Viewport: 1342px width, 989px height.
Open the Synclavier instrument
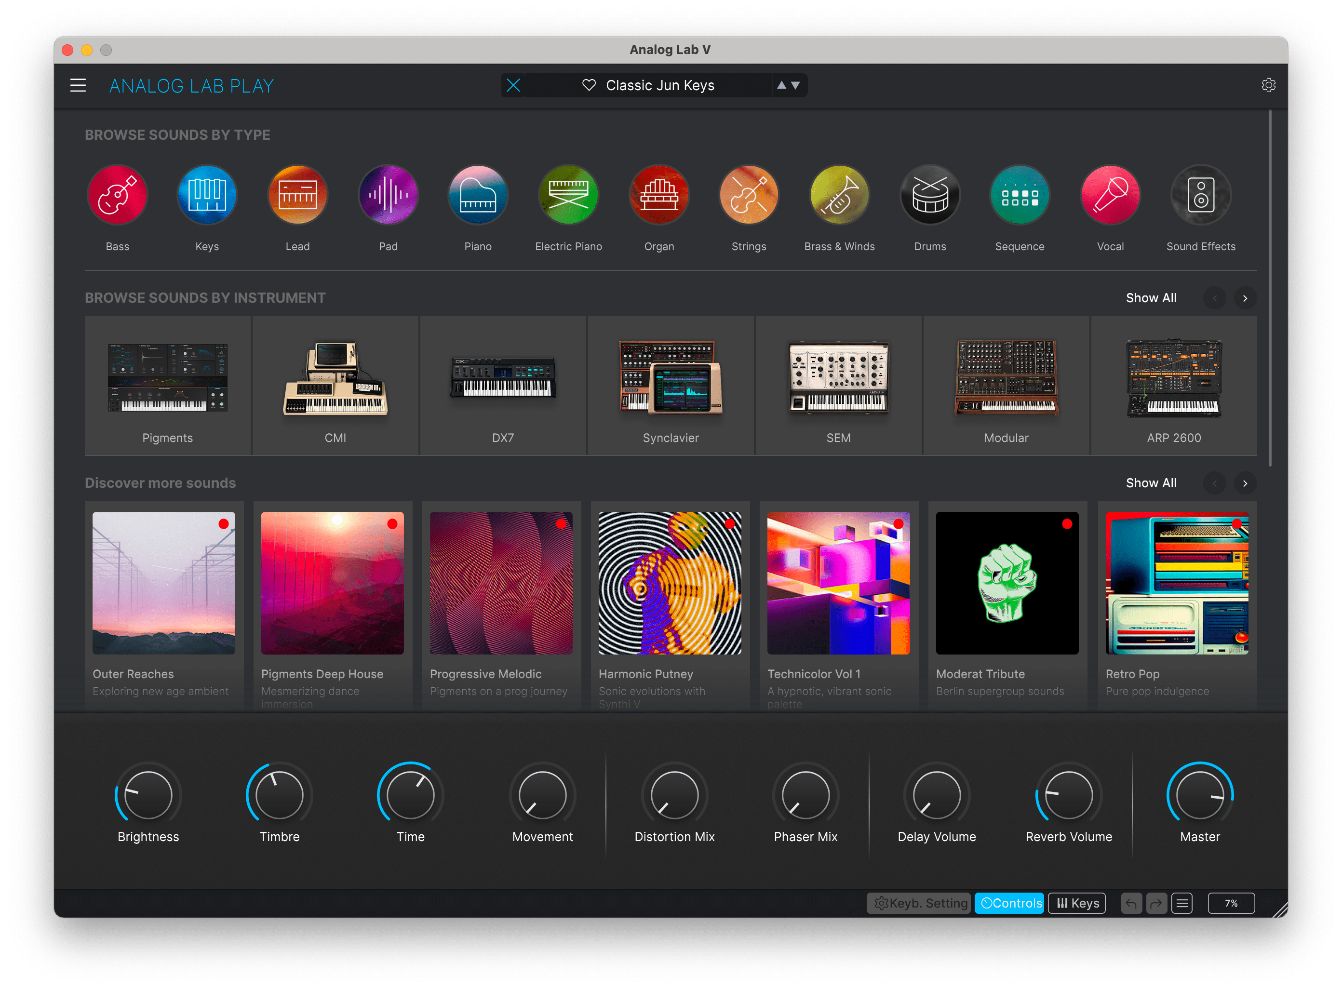pos(671,386)
